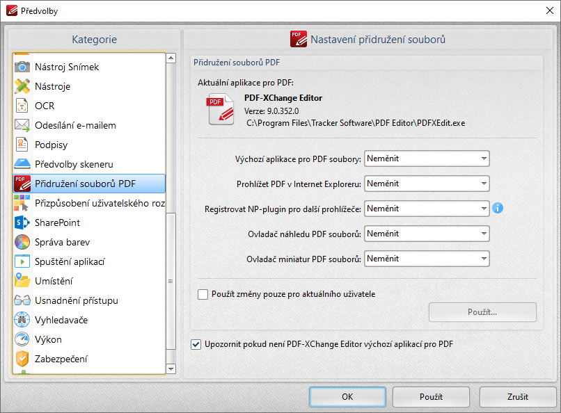Click the play icon for Spuštění aplikací
This screenshot has width=561, height=413.
tap(22, 261)
